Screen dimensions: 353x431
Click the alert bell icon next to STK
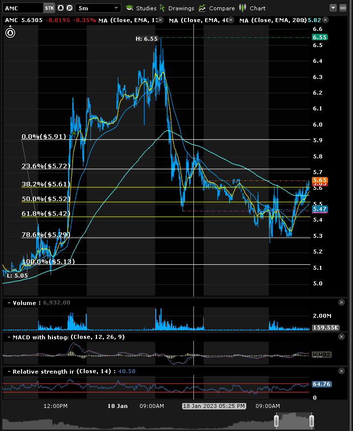point(61,8)
